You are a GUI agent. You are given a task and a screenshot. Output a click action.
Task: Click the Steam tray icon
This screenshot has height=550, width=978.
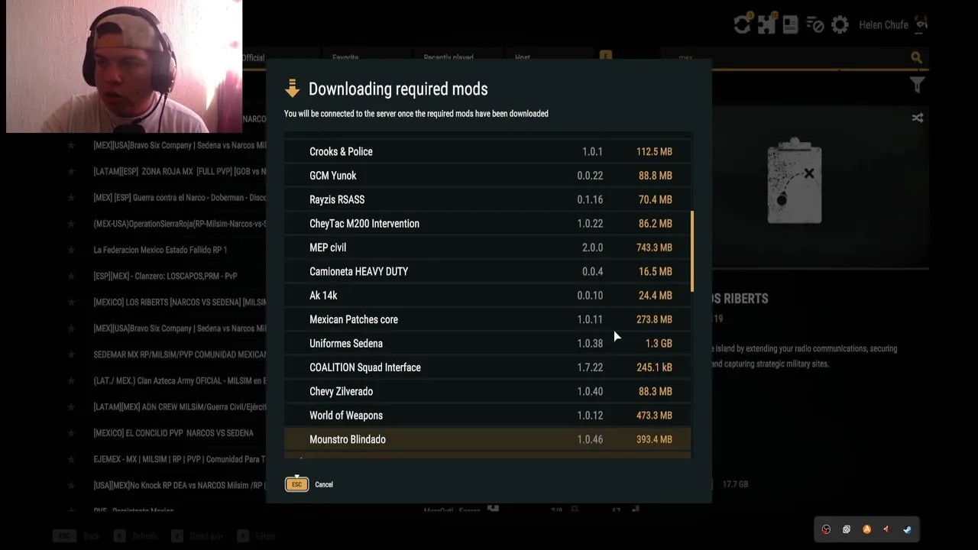907,529
